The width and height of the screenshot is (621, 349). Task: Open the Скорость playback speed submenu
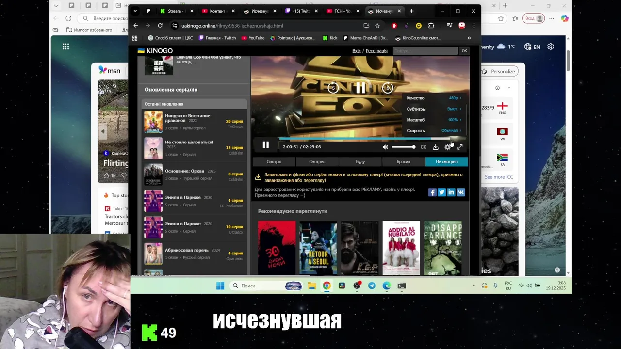tap(434, 130)
